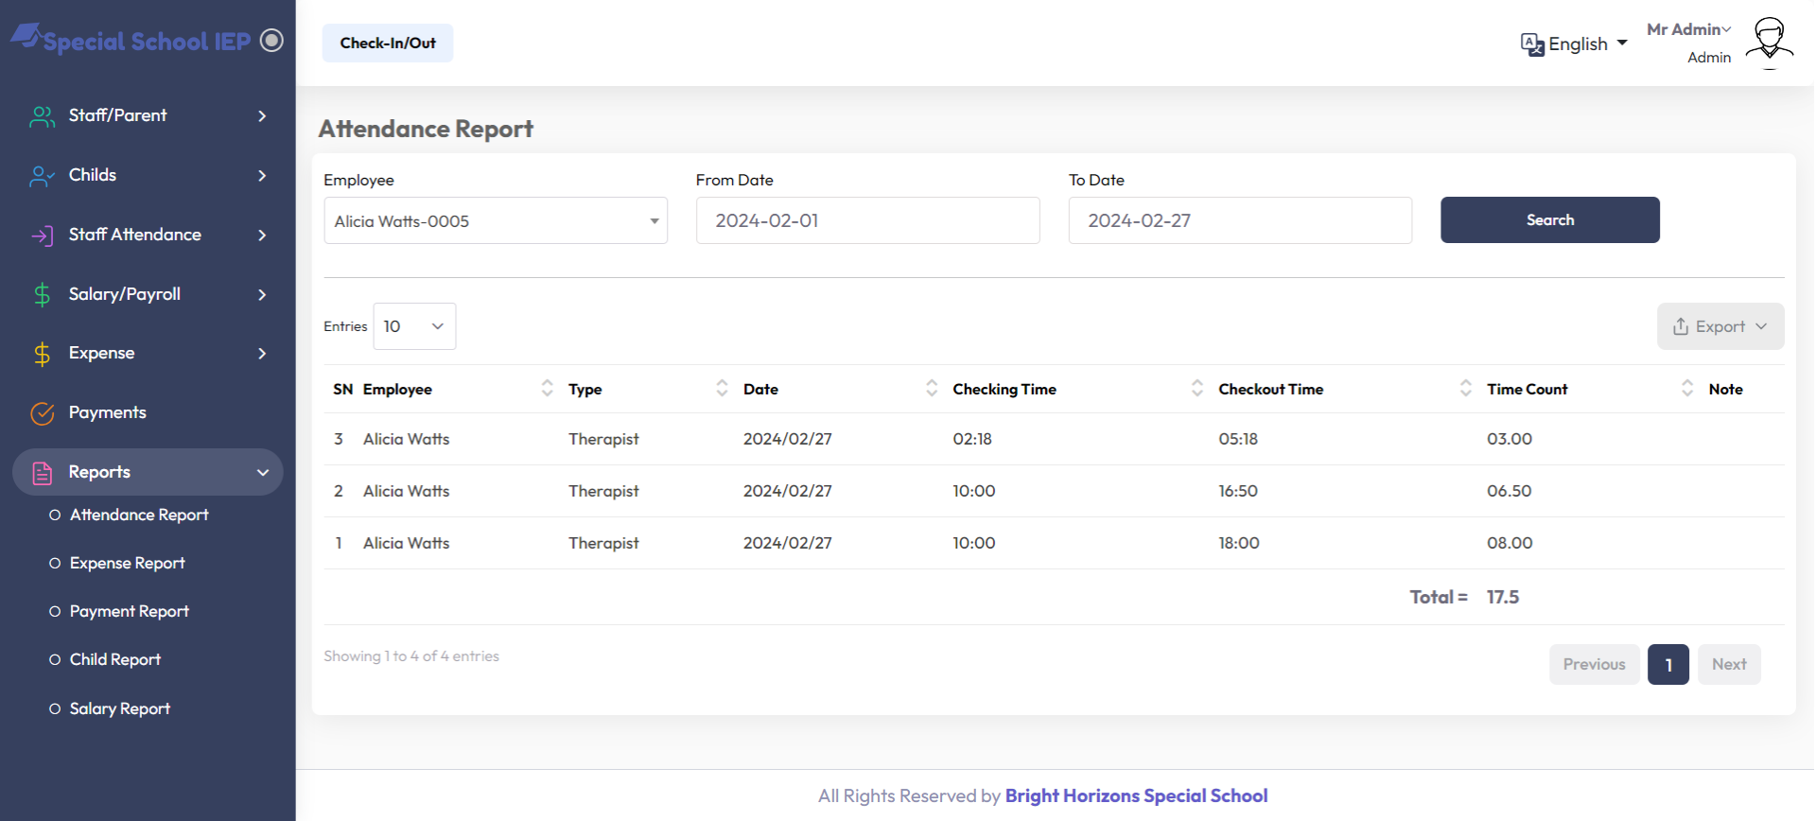1816x821 pixels.
Task: Follow the Bright Horizons Special School link
Action: (x=1136, y=796)
